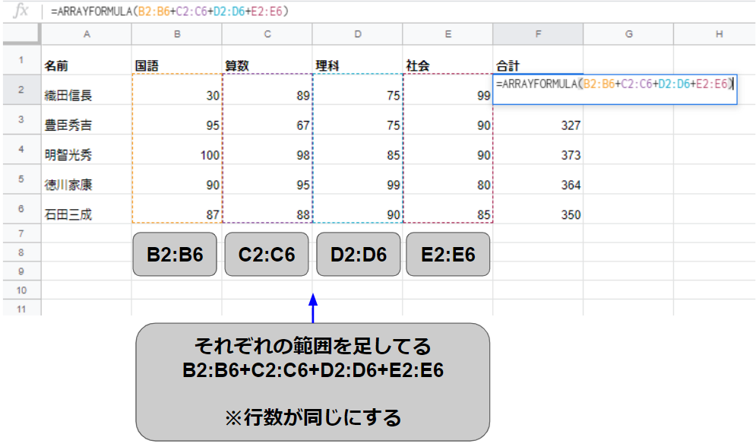
Task: Select column B header
Action: point(177,34)
